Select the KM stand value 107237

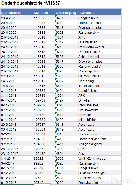coord(44,124)
